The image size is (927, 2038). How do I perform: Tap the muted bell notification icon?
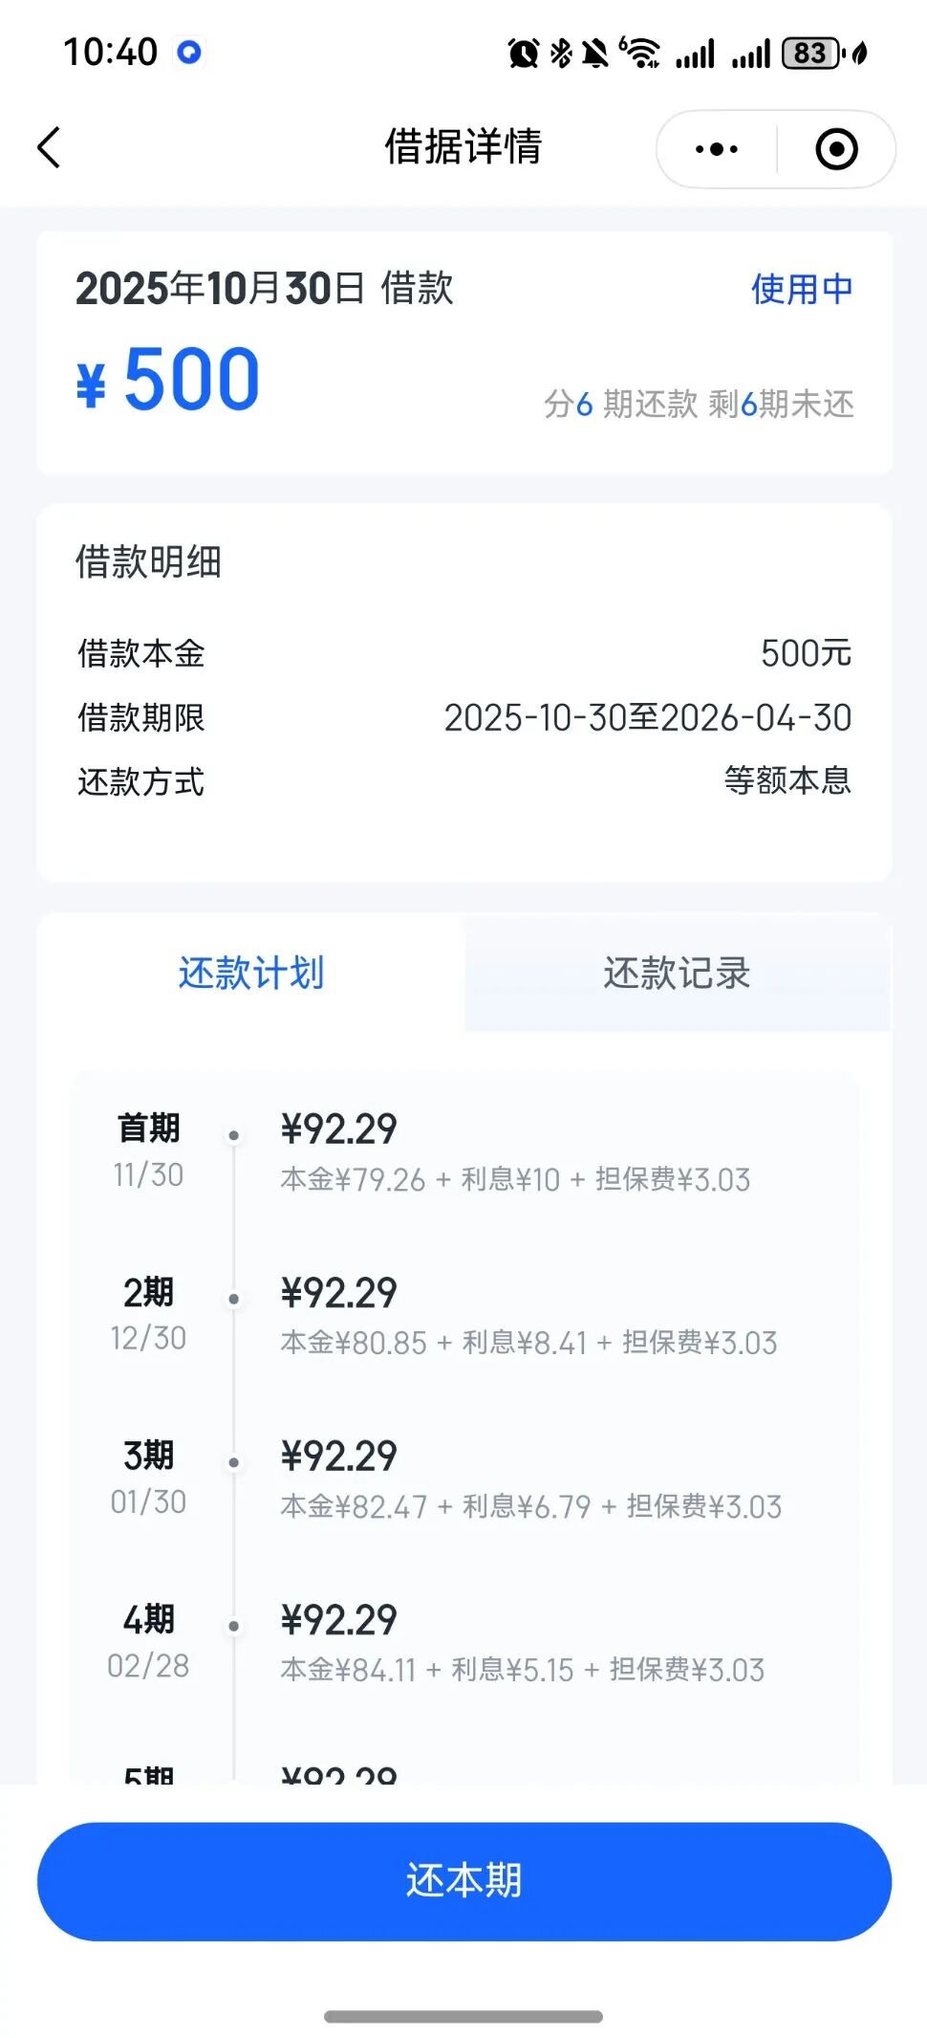pos(595,54)
